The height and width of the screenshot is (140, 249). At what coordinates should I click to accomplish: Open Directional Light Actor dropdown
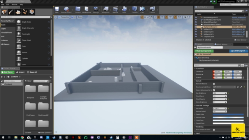(x=224, y=87)
